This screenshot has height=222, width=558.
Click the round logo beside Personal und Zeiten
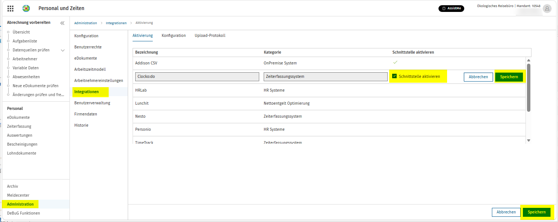[x=26, y=8]
